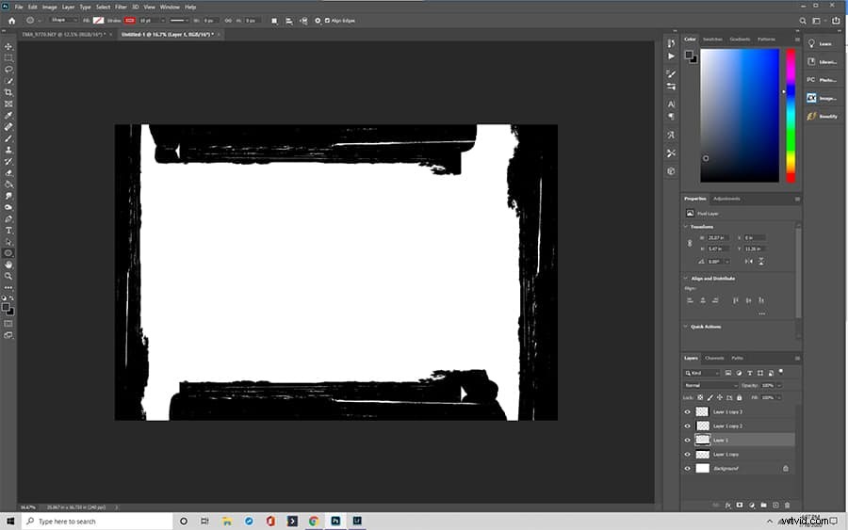
Task: Select the Pen tool
Action: pos(8,219)
